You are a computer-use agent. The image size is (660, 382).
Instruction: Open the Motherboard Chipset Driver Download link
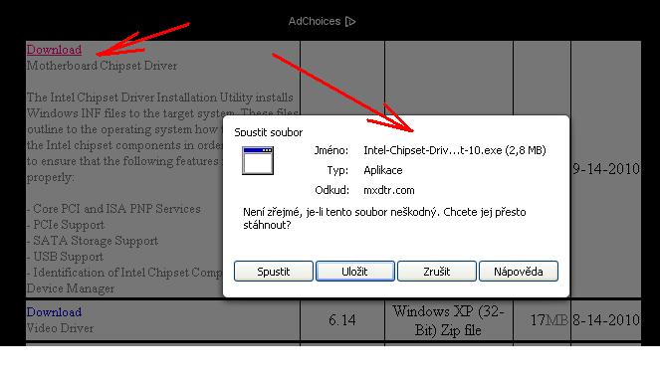coord(54,50)
